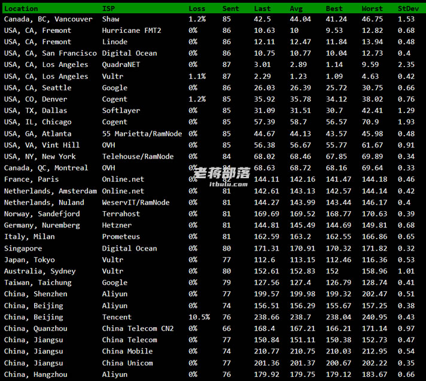The image size is (426, 381).
Task: Select 'Australia, Sydney' location
Action: 40,272
